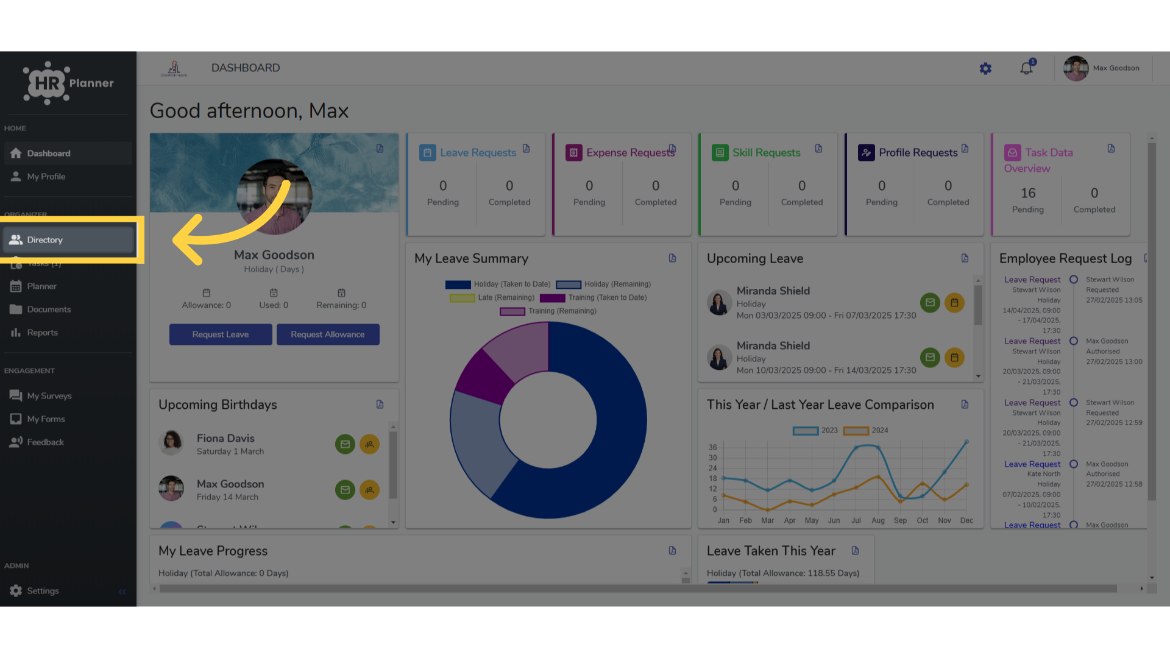Open the Leave Taken This Year document icon
Screen dimensions: 1170x658
[856, 551]
